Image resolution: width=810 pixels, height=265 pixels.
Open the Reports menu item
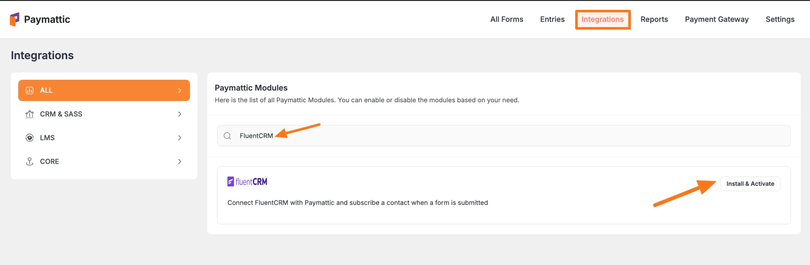[654, 19]
